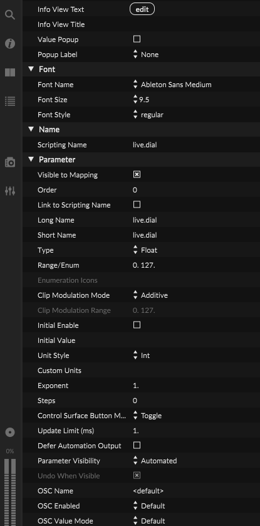Open the snapshots camera icon
Viewport: 260px width, 526px height.
10,162
